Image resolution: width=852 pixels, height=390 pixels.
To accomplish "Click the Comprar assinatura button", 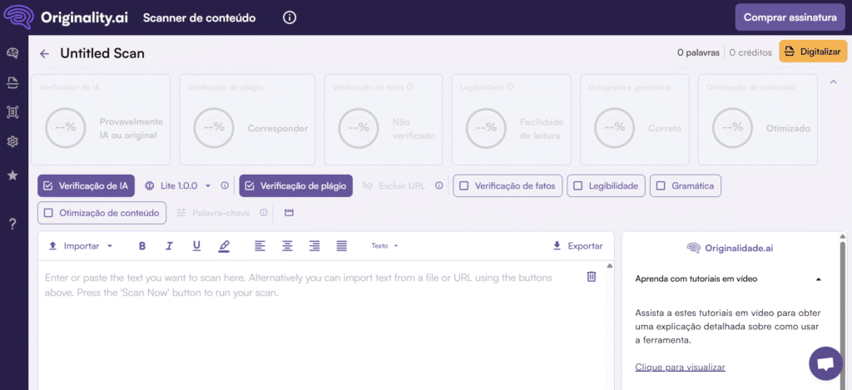I will click(x=787, y=17).
